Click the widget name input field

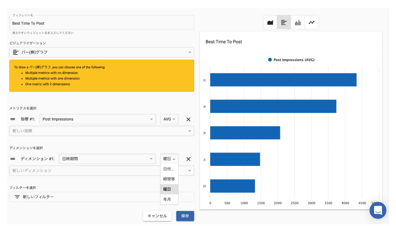(101, 23)
